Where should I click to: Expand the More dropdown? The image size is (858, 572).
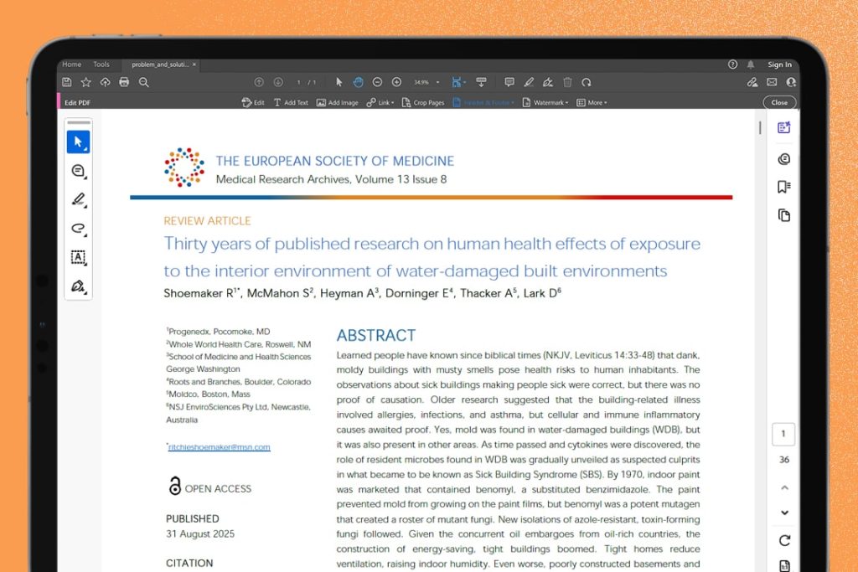coord(592,102)
